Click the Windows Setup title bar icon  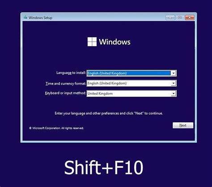[x=25, y=17]
